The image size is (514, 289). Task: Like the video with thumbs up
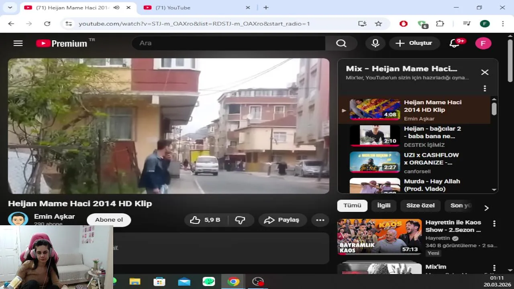206,220
